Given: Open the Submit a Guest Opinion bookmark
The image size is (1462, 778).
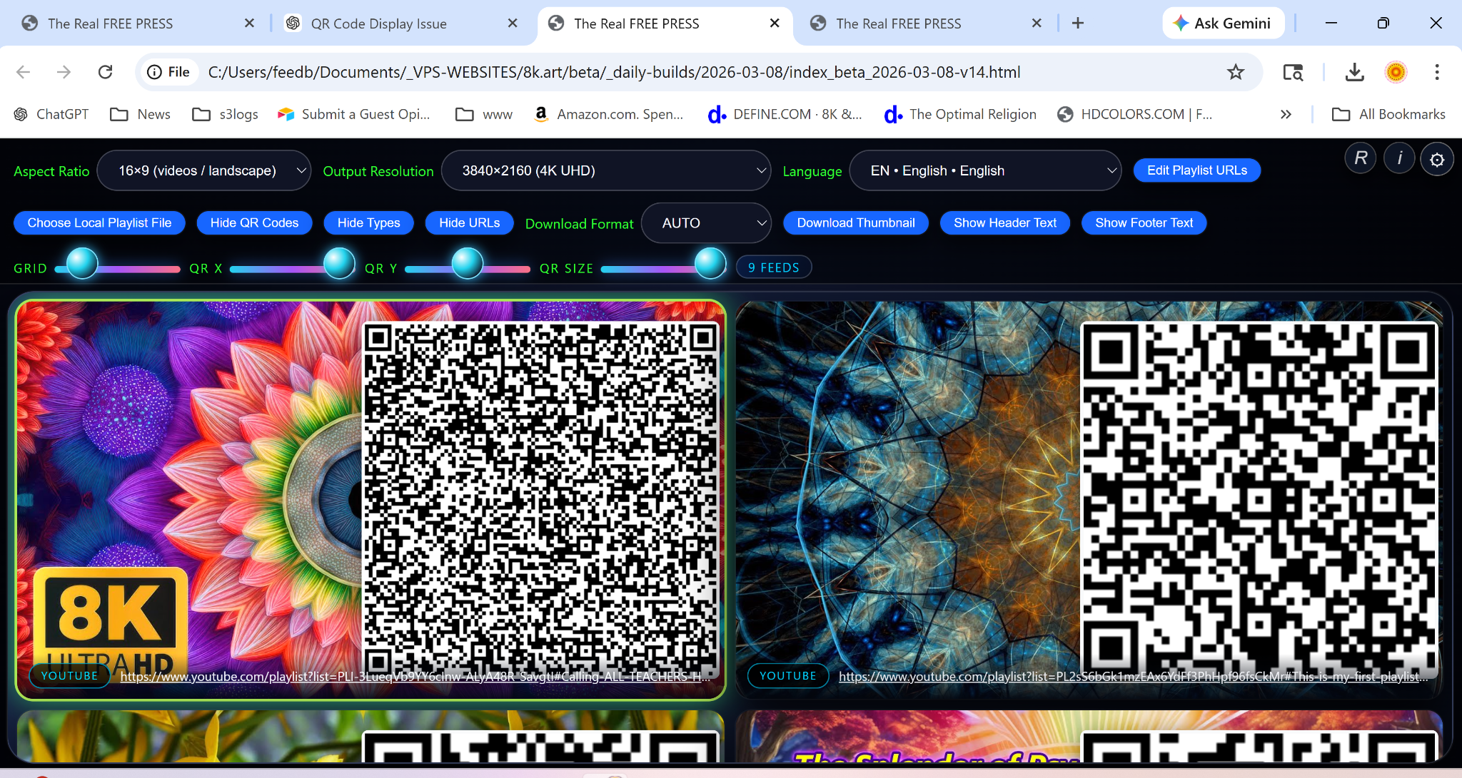Looking at the screenshot, I should click(354, 114).
